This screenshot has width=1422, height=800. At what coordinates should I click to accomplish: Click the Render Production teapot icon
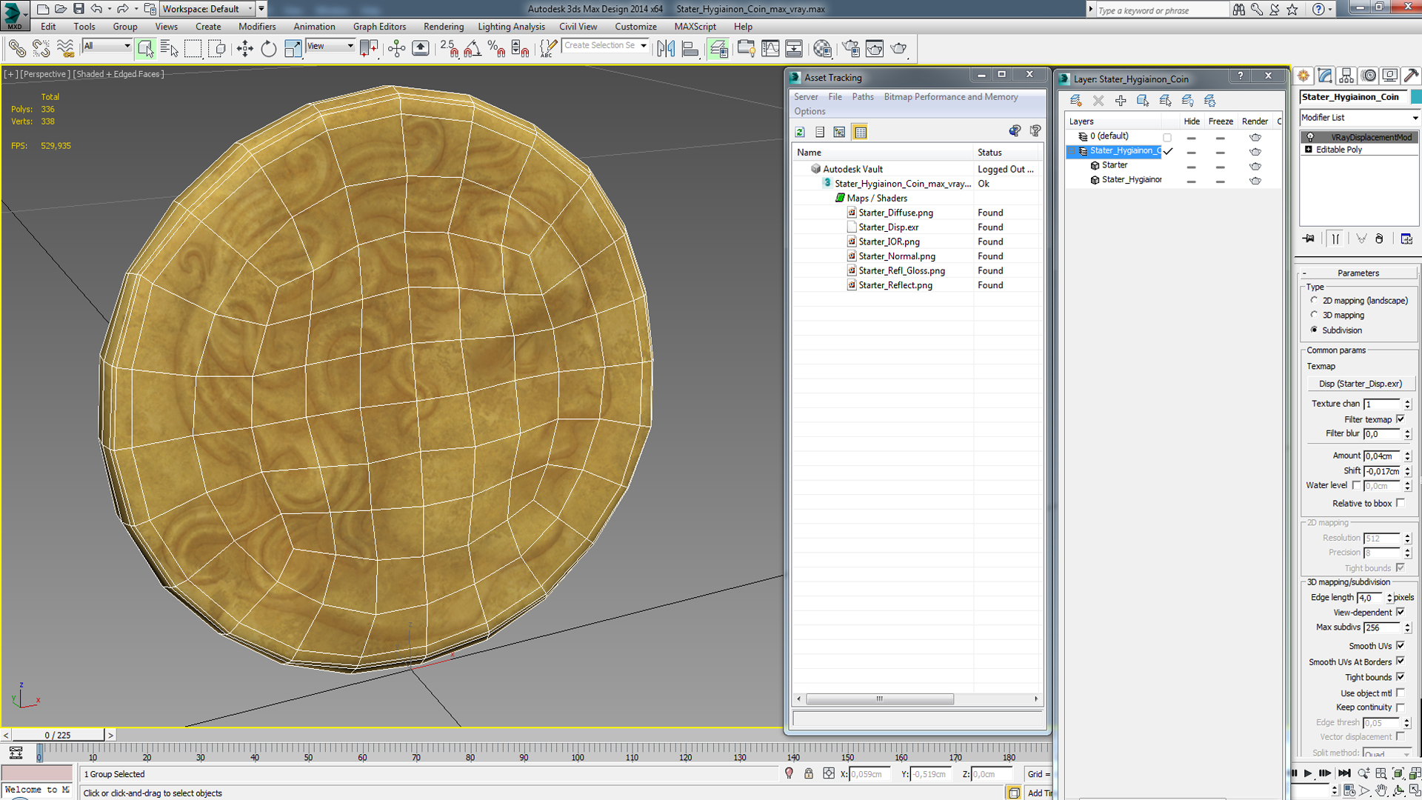coord(898,49)
